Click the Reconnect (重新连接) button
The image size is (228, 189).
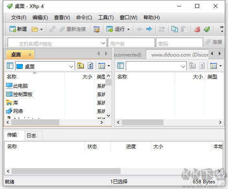pos(73,29)
